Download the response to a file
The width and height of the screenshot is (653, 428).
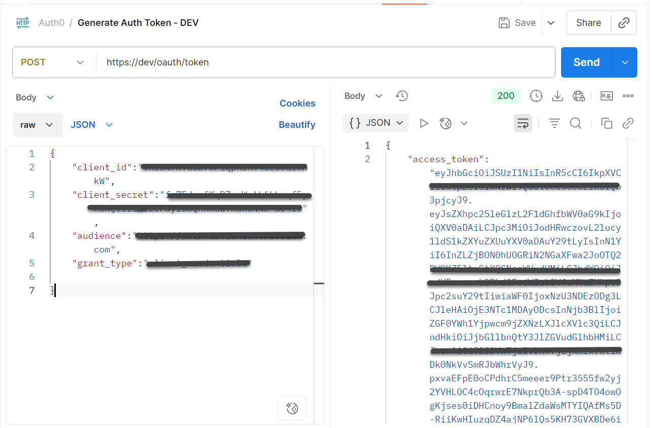557,95
